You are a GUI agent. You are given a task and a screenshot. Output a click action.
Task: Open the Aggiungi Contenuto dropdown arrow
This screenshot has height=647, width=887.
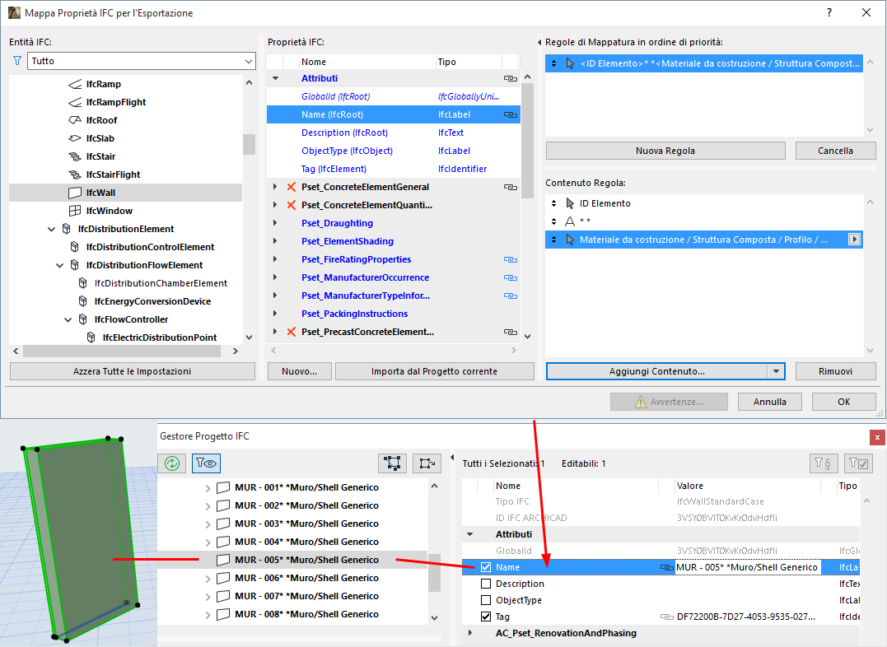click(776, 371)
